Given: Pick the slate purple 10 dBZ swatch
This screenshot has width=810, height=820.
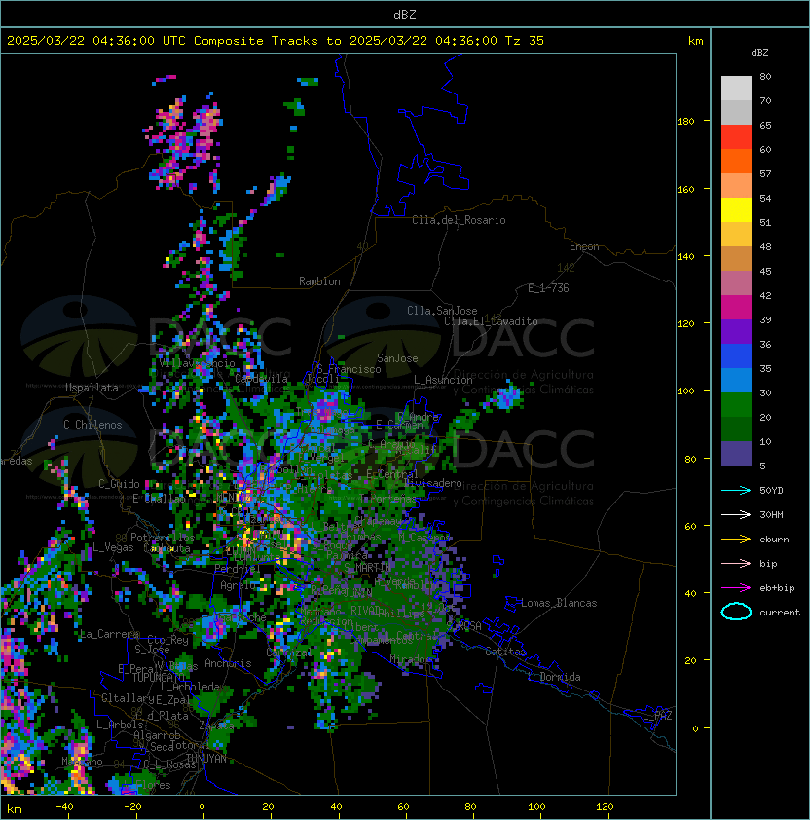Looking at the screenshot, I should pos(736,454).
